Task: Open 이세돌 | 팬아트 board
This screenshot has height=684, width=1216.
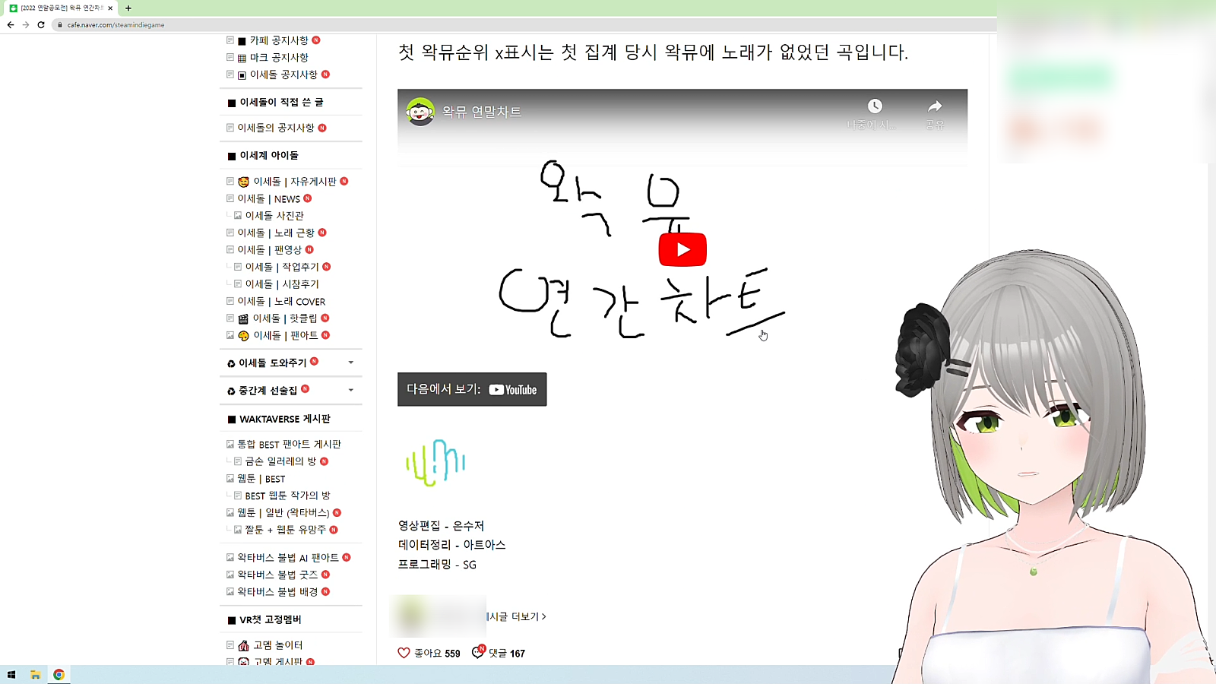Action: [x=286, y=335]
